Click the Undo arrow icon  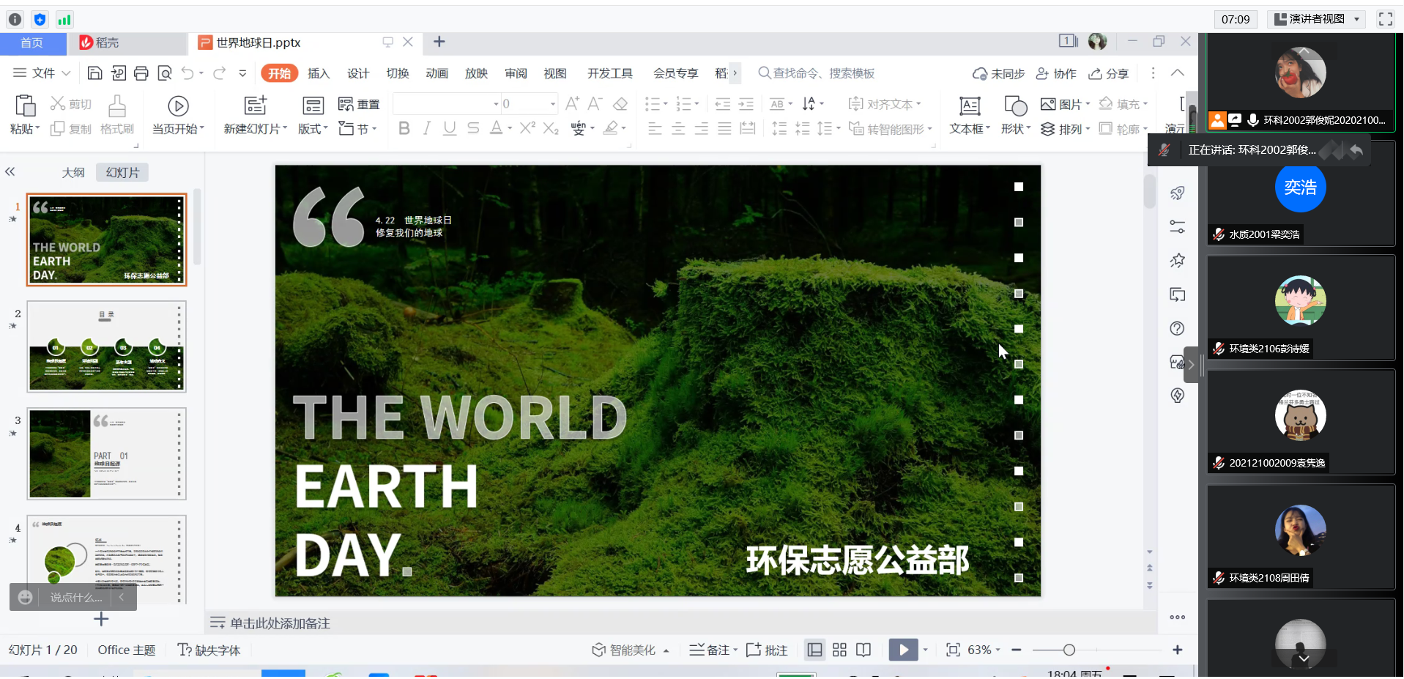187,73
